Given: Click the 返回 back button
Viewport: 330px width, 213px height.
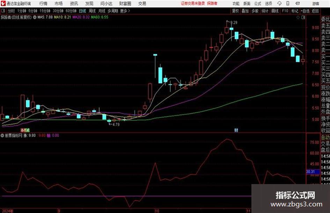Looking at the screenshot, I should (315, 11).
